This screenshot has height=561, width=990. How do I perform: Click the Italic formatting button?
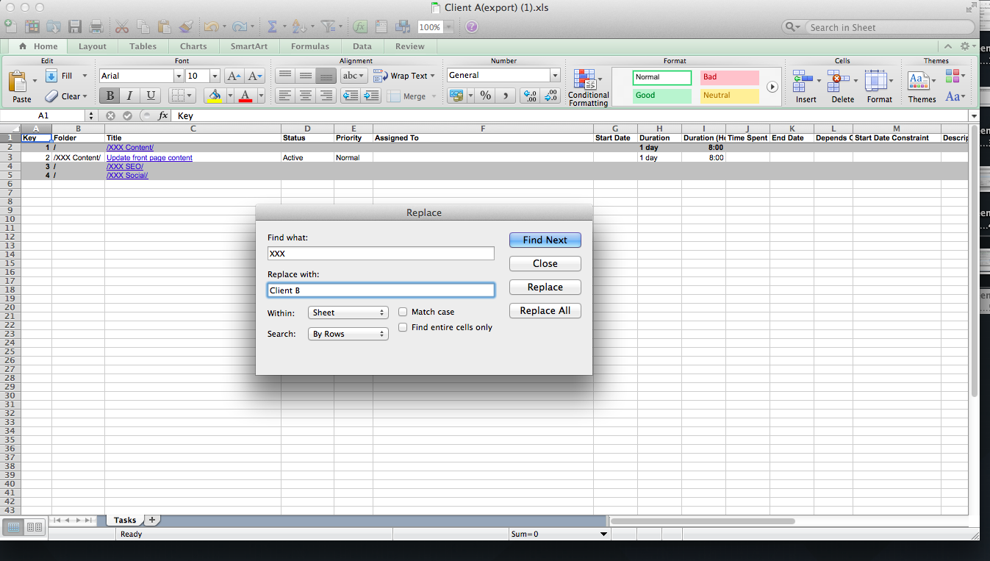tap(130, 96)
